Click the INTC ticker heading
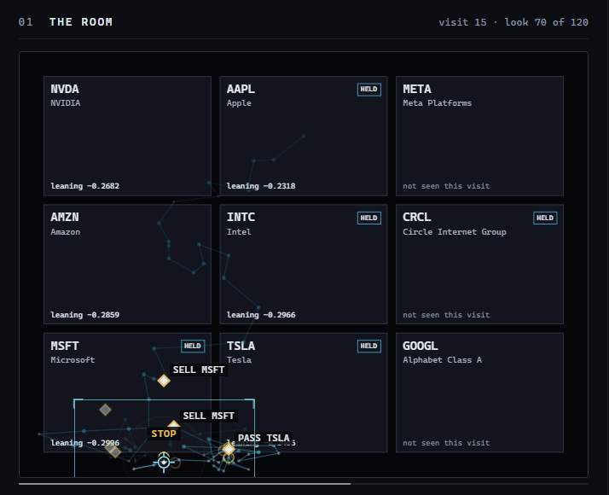The width and height of the screenshot is (609, 495). click(x=241, y=217)
